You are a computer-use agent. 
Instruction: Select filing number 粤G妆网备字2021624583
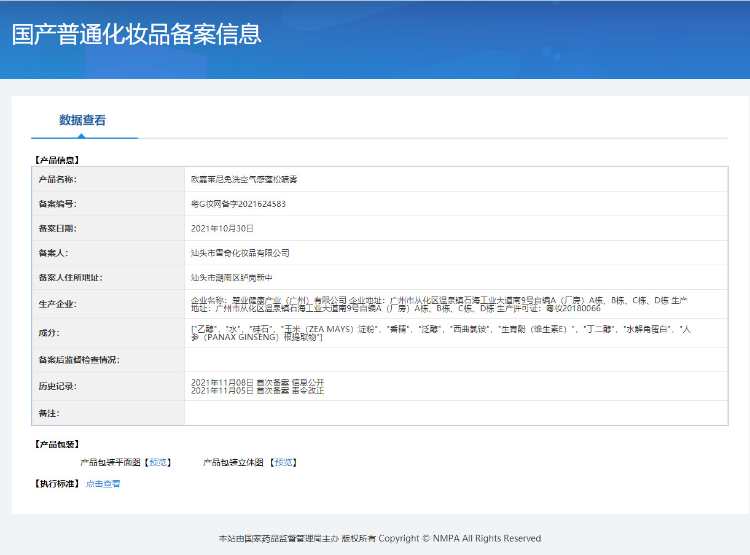coord(238,204)
